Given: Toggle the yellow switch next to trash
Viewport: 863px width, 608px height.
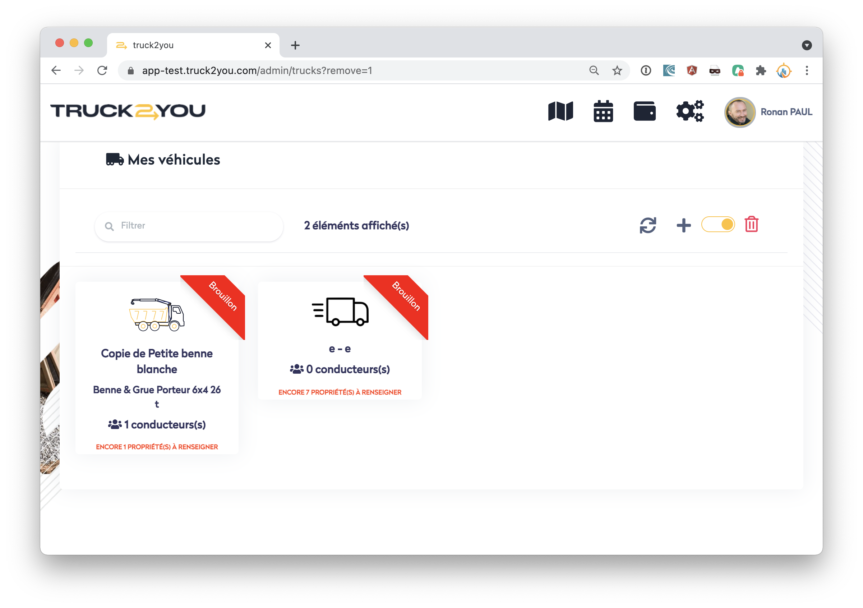Looking at the screenshot, I should (x=717, y=225).
